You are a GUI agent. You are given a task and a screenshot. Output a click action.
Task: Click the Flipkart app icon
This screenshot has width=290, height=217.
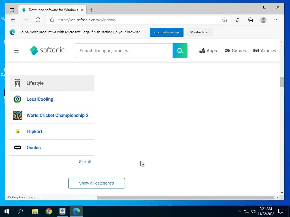(18, 131)
